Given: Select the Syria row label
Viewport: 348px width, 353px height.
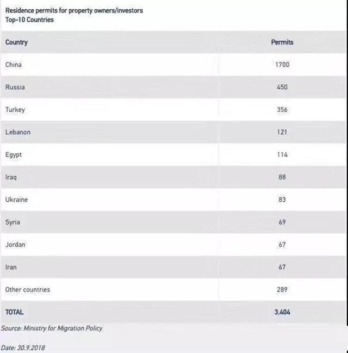Looking at the screenshot, I should coord(13,222).
